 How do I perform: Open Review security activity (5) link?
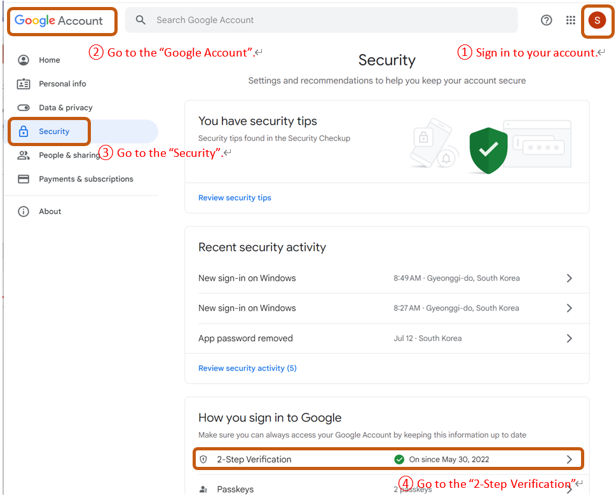point(247,368)
